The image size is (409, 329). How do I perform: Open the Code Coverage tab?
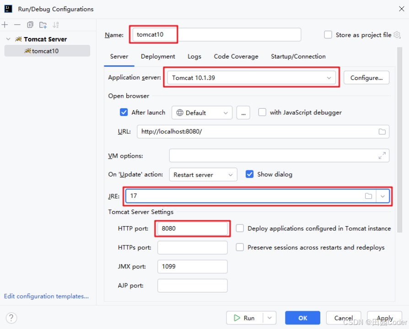(x=236, y=56)
